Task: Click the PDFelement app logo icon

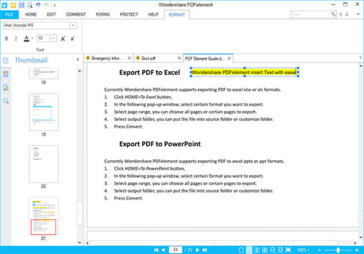Action: (4, 5)
